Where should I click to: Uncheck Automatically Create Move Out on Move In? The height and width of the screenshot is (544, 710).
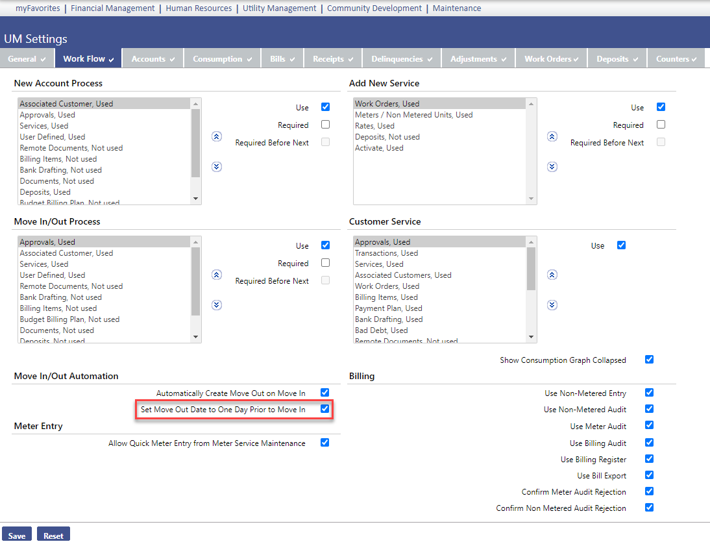[x=325, y=393]
